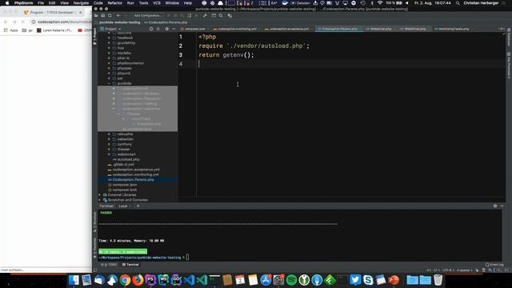Expand the symfony folder
This screenshot has width=512, height=288.
point(109,144)
